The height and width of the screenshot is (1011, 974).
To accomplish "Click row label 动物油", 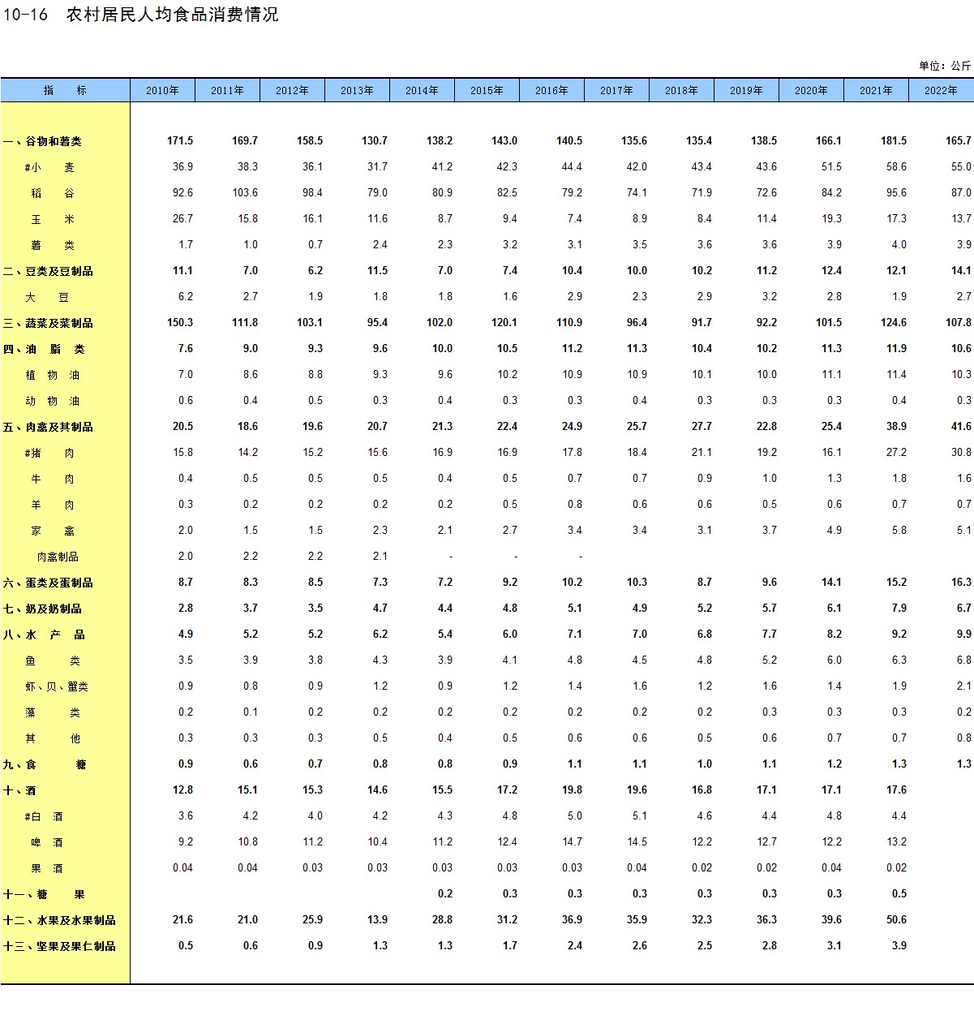I will click(x=53, y=401).
